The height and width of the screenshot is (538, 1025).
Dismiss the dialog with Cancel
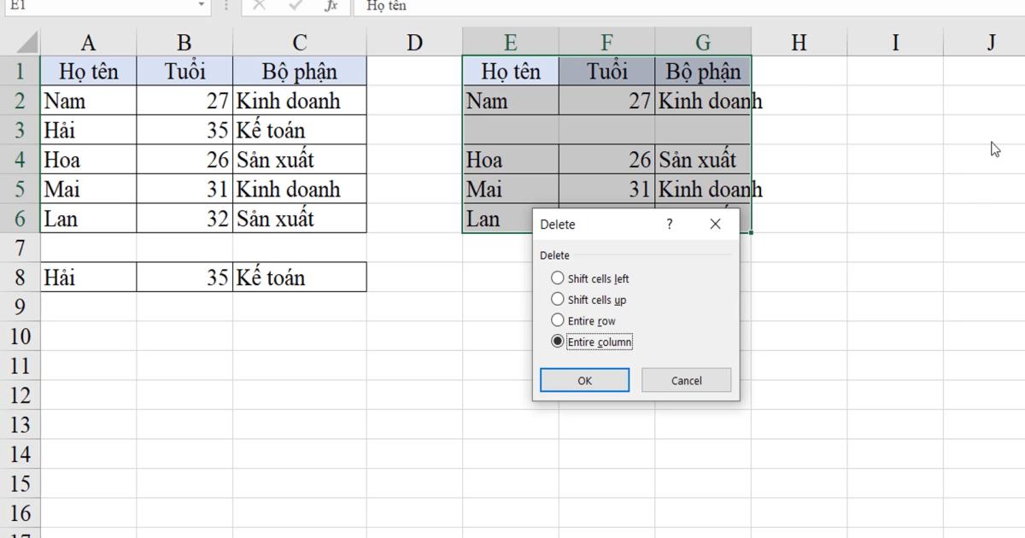(686, 379)
